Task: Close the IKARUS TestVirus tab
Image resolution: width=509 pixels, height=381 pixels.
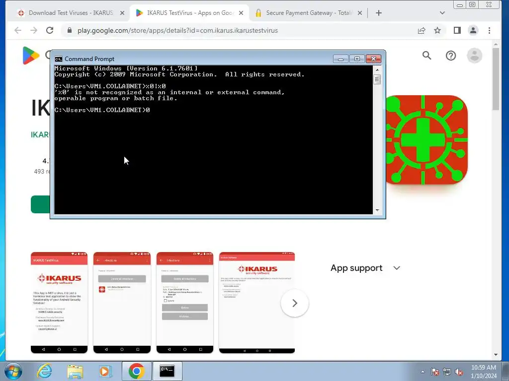Action: [241, 13]
